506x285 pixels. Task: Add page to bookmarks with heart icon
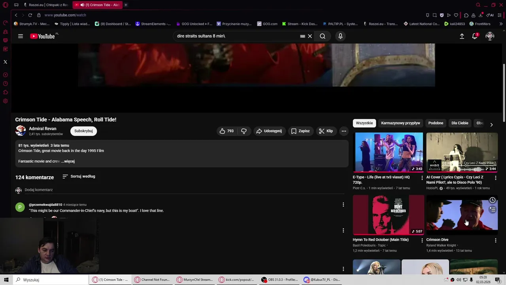[x=456, y=15]
